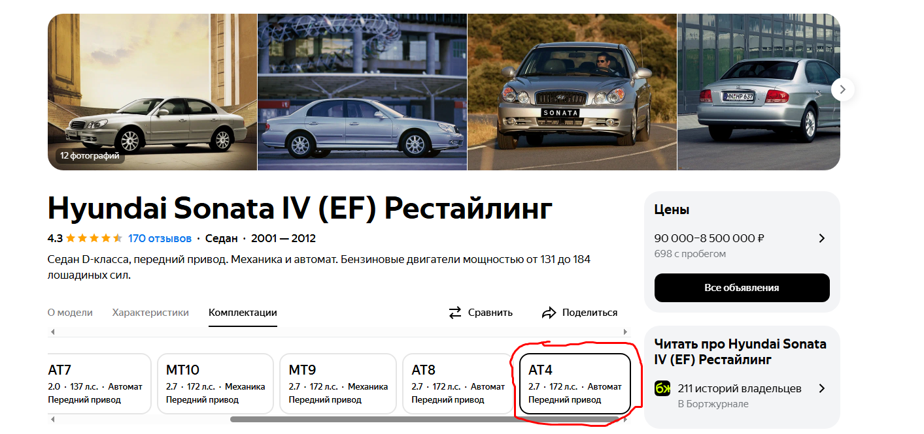Click the next photo arrow in gallery

coord(843,89)
